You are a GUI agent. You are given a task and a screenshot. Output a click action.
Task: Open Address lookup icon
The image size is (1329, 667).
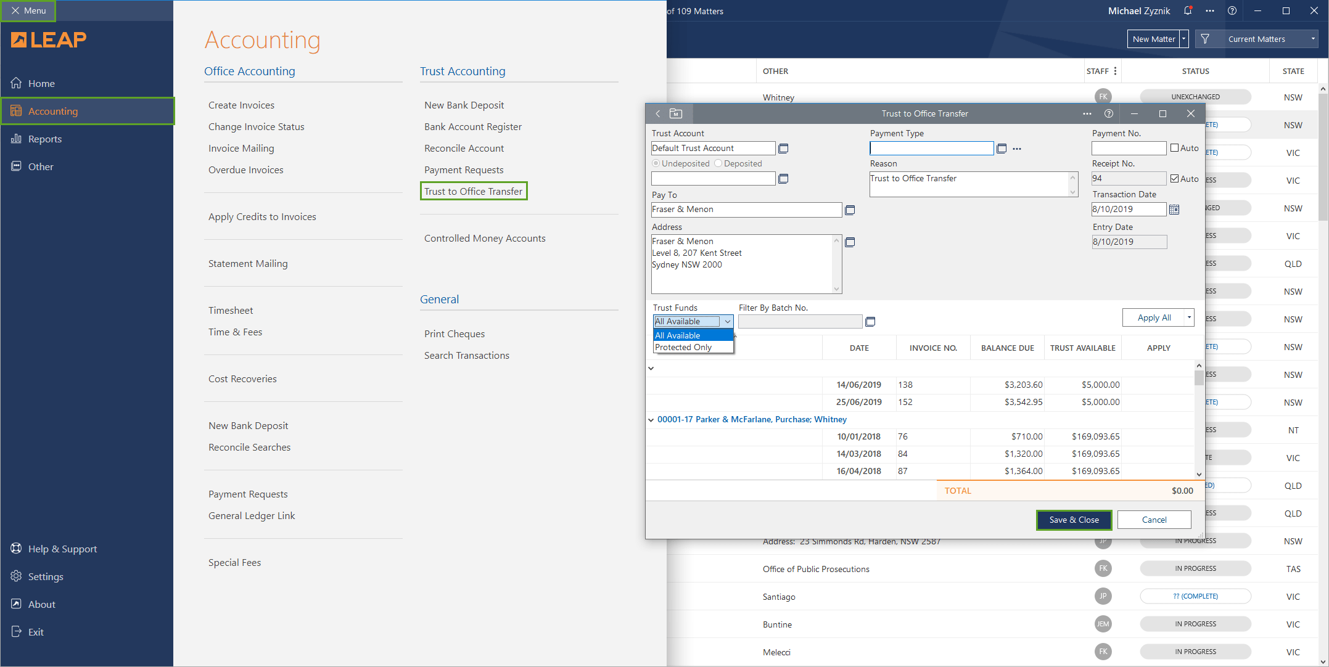pyautogui.click(x=850, y=242)
